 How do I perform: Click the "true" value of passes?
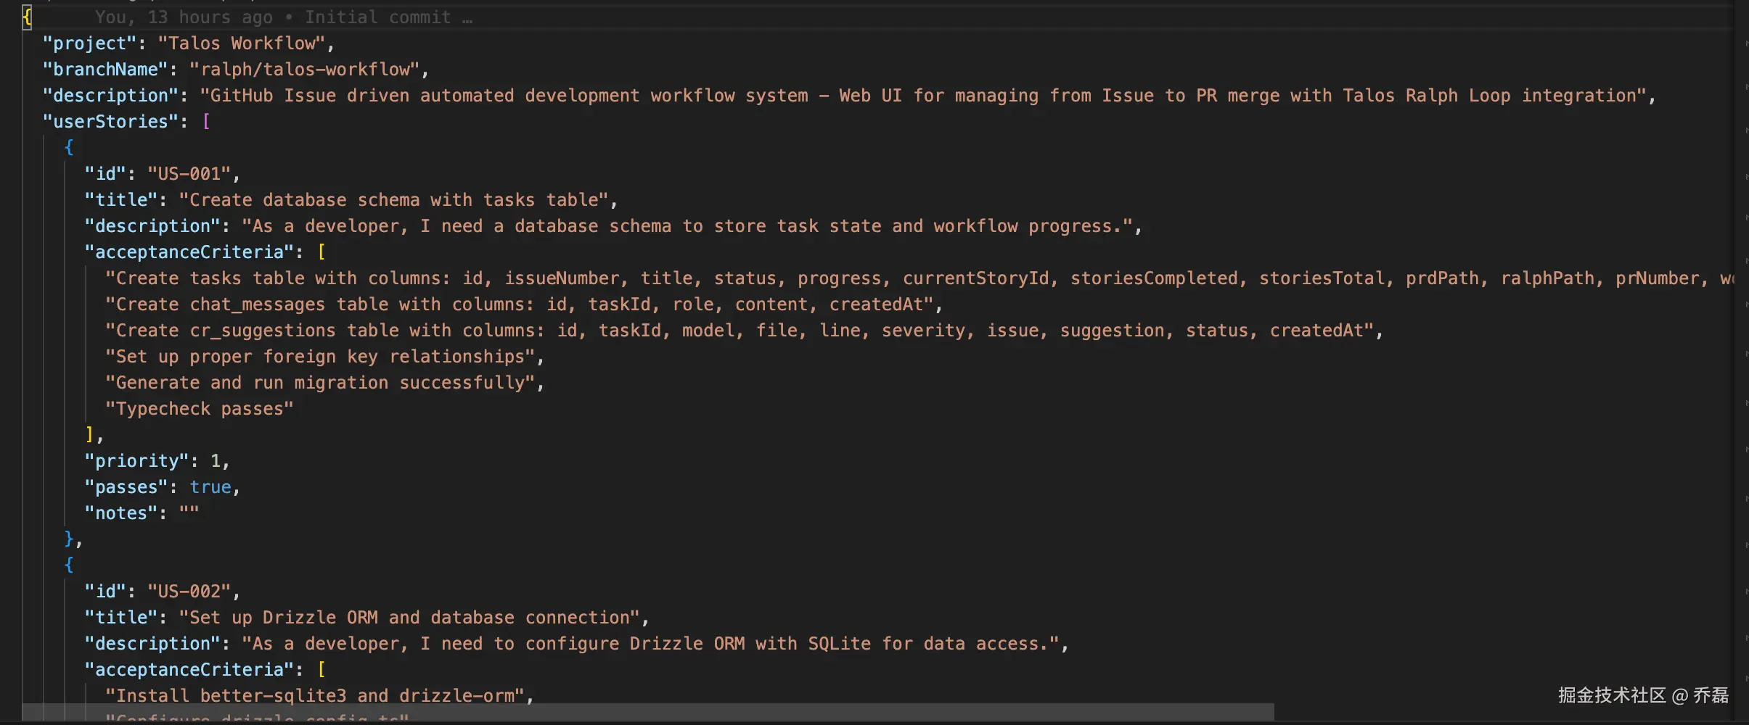(x=210, y=487)
